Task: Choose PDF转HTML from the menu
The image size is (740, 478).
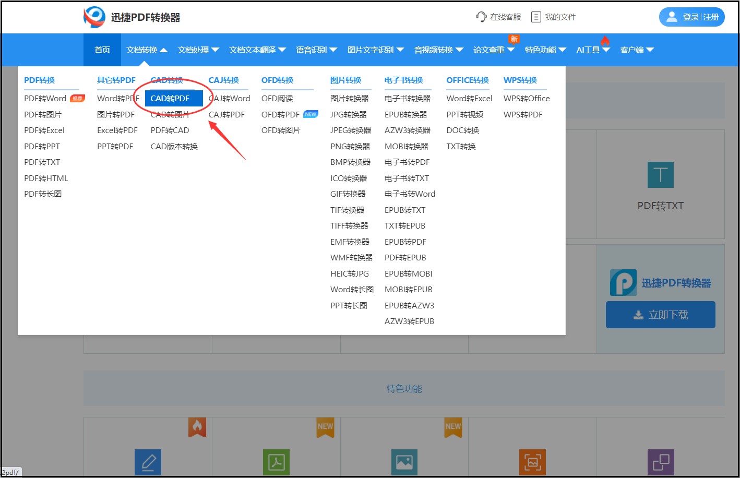Action: [46, 178]
